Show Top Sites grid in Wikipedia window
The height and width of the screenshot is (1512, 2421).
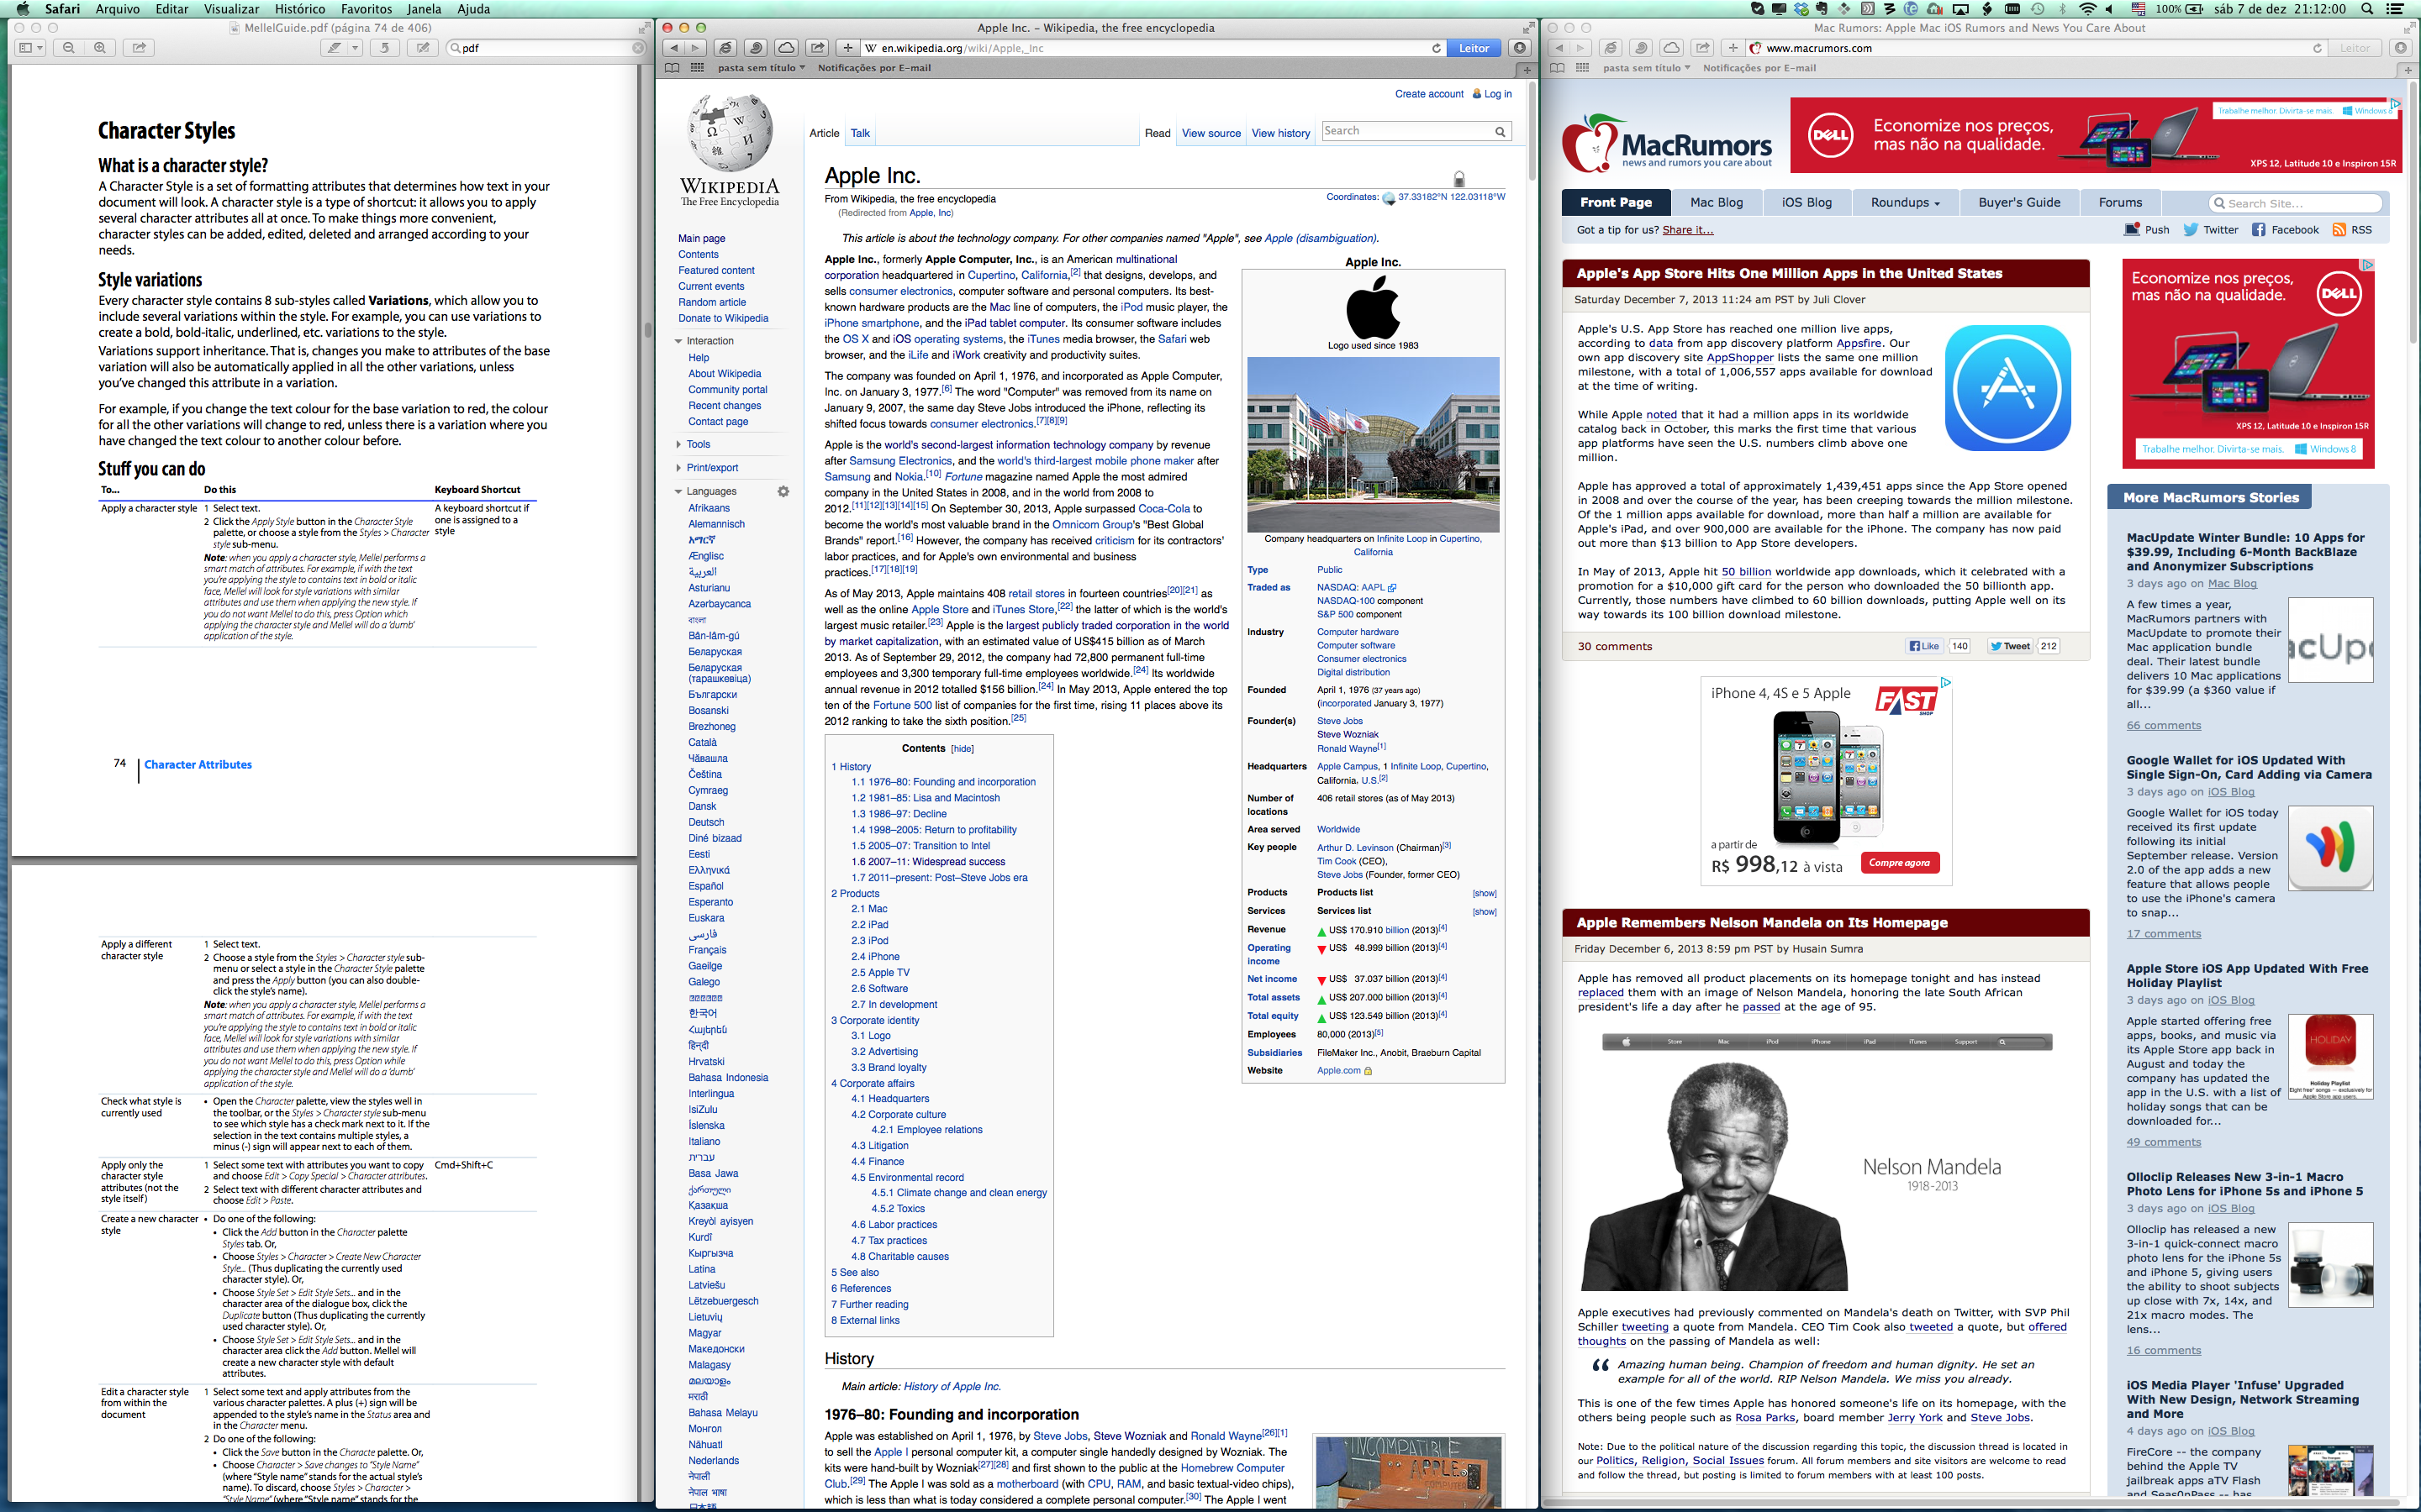click(697, 68)
